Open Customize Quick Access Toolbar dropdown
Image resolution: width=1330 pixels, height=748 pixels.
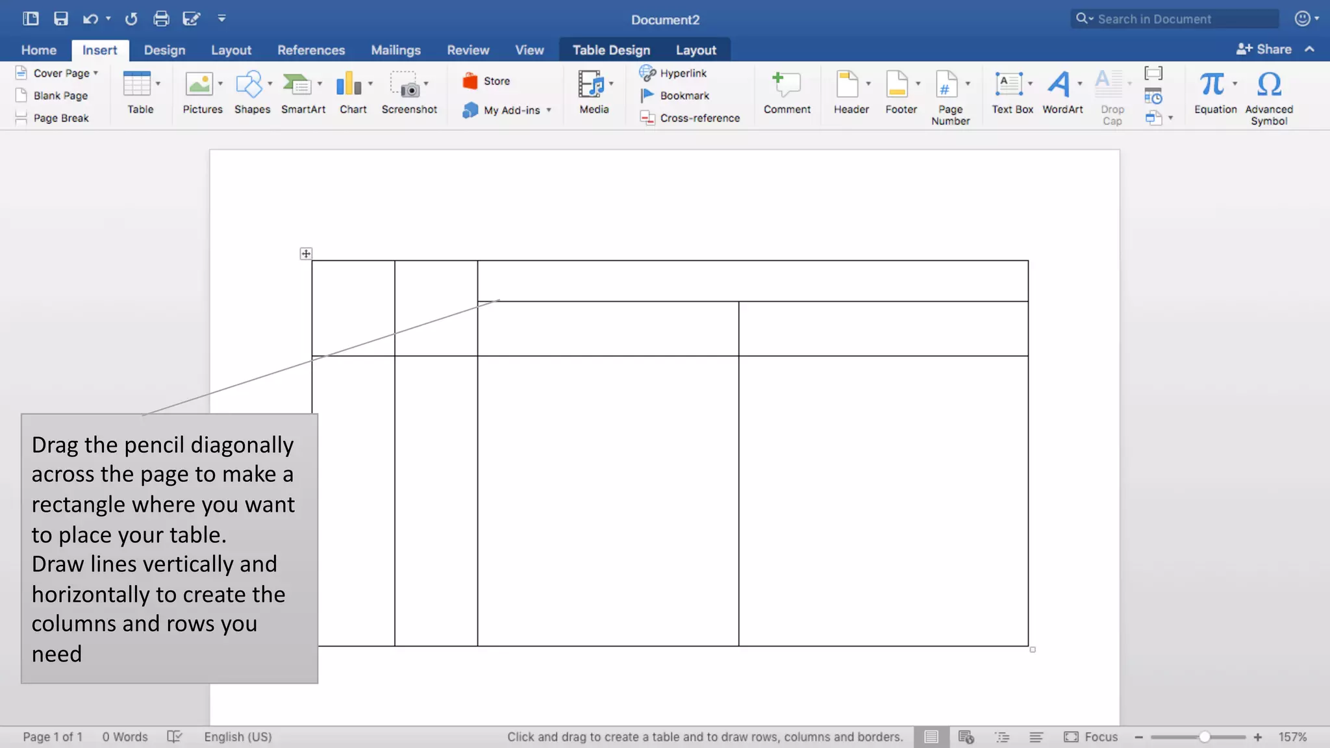point(221,19)
